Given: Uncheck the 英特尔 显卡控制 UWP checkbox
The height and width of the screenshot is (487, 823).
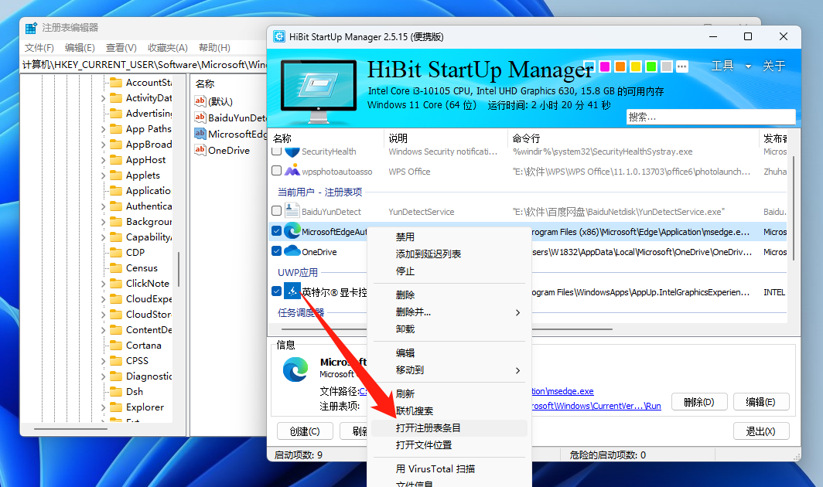Looking at the screenshot, I should [x=277, y=291].
